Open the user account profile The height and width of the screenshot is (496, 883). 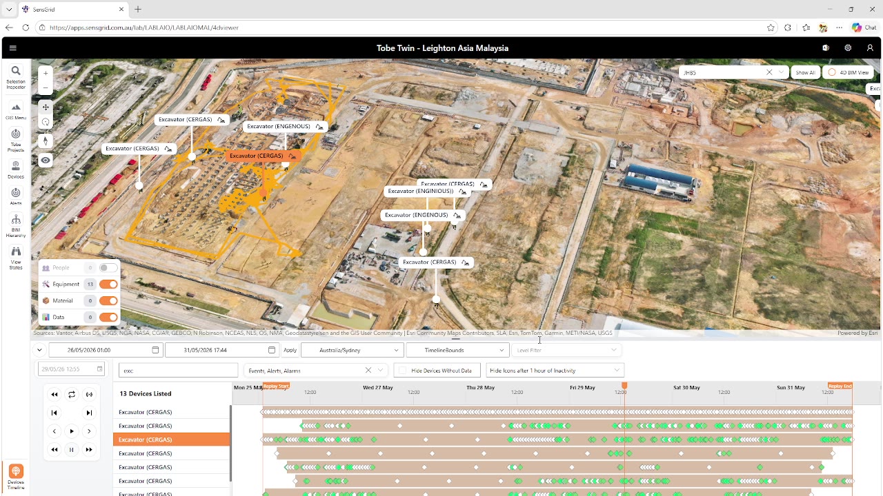[x=870, y=48]
